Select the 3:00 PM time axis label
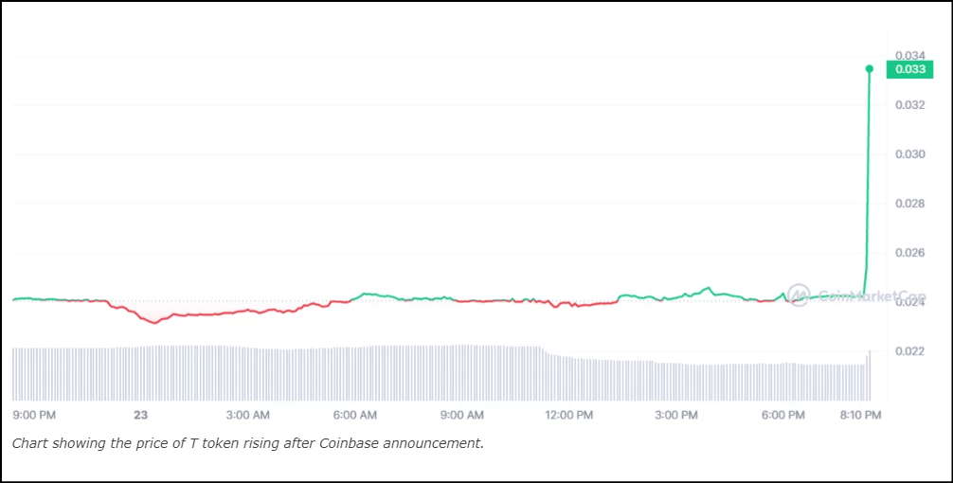This screenshot has width=953, height=483. (x=677, y=415)
